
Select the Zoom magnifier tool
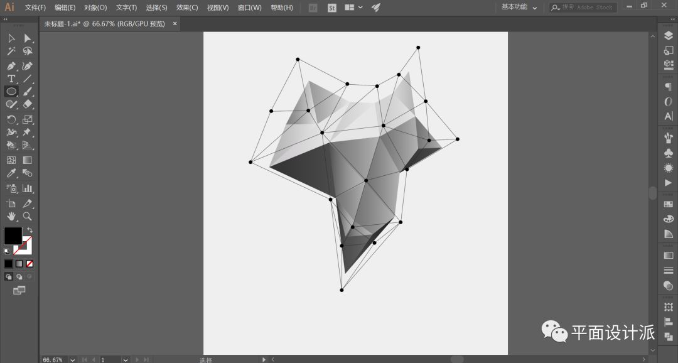pos(27,217)
